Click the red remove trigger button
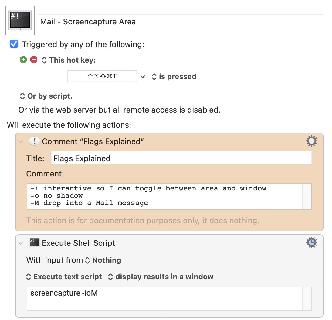Viewport: 332px width, 320px height. [34, 60]
